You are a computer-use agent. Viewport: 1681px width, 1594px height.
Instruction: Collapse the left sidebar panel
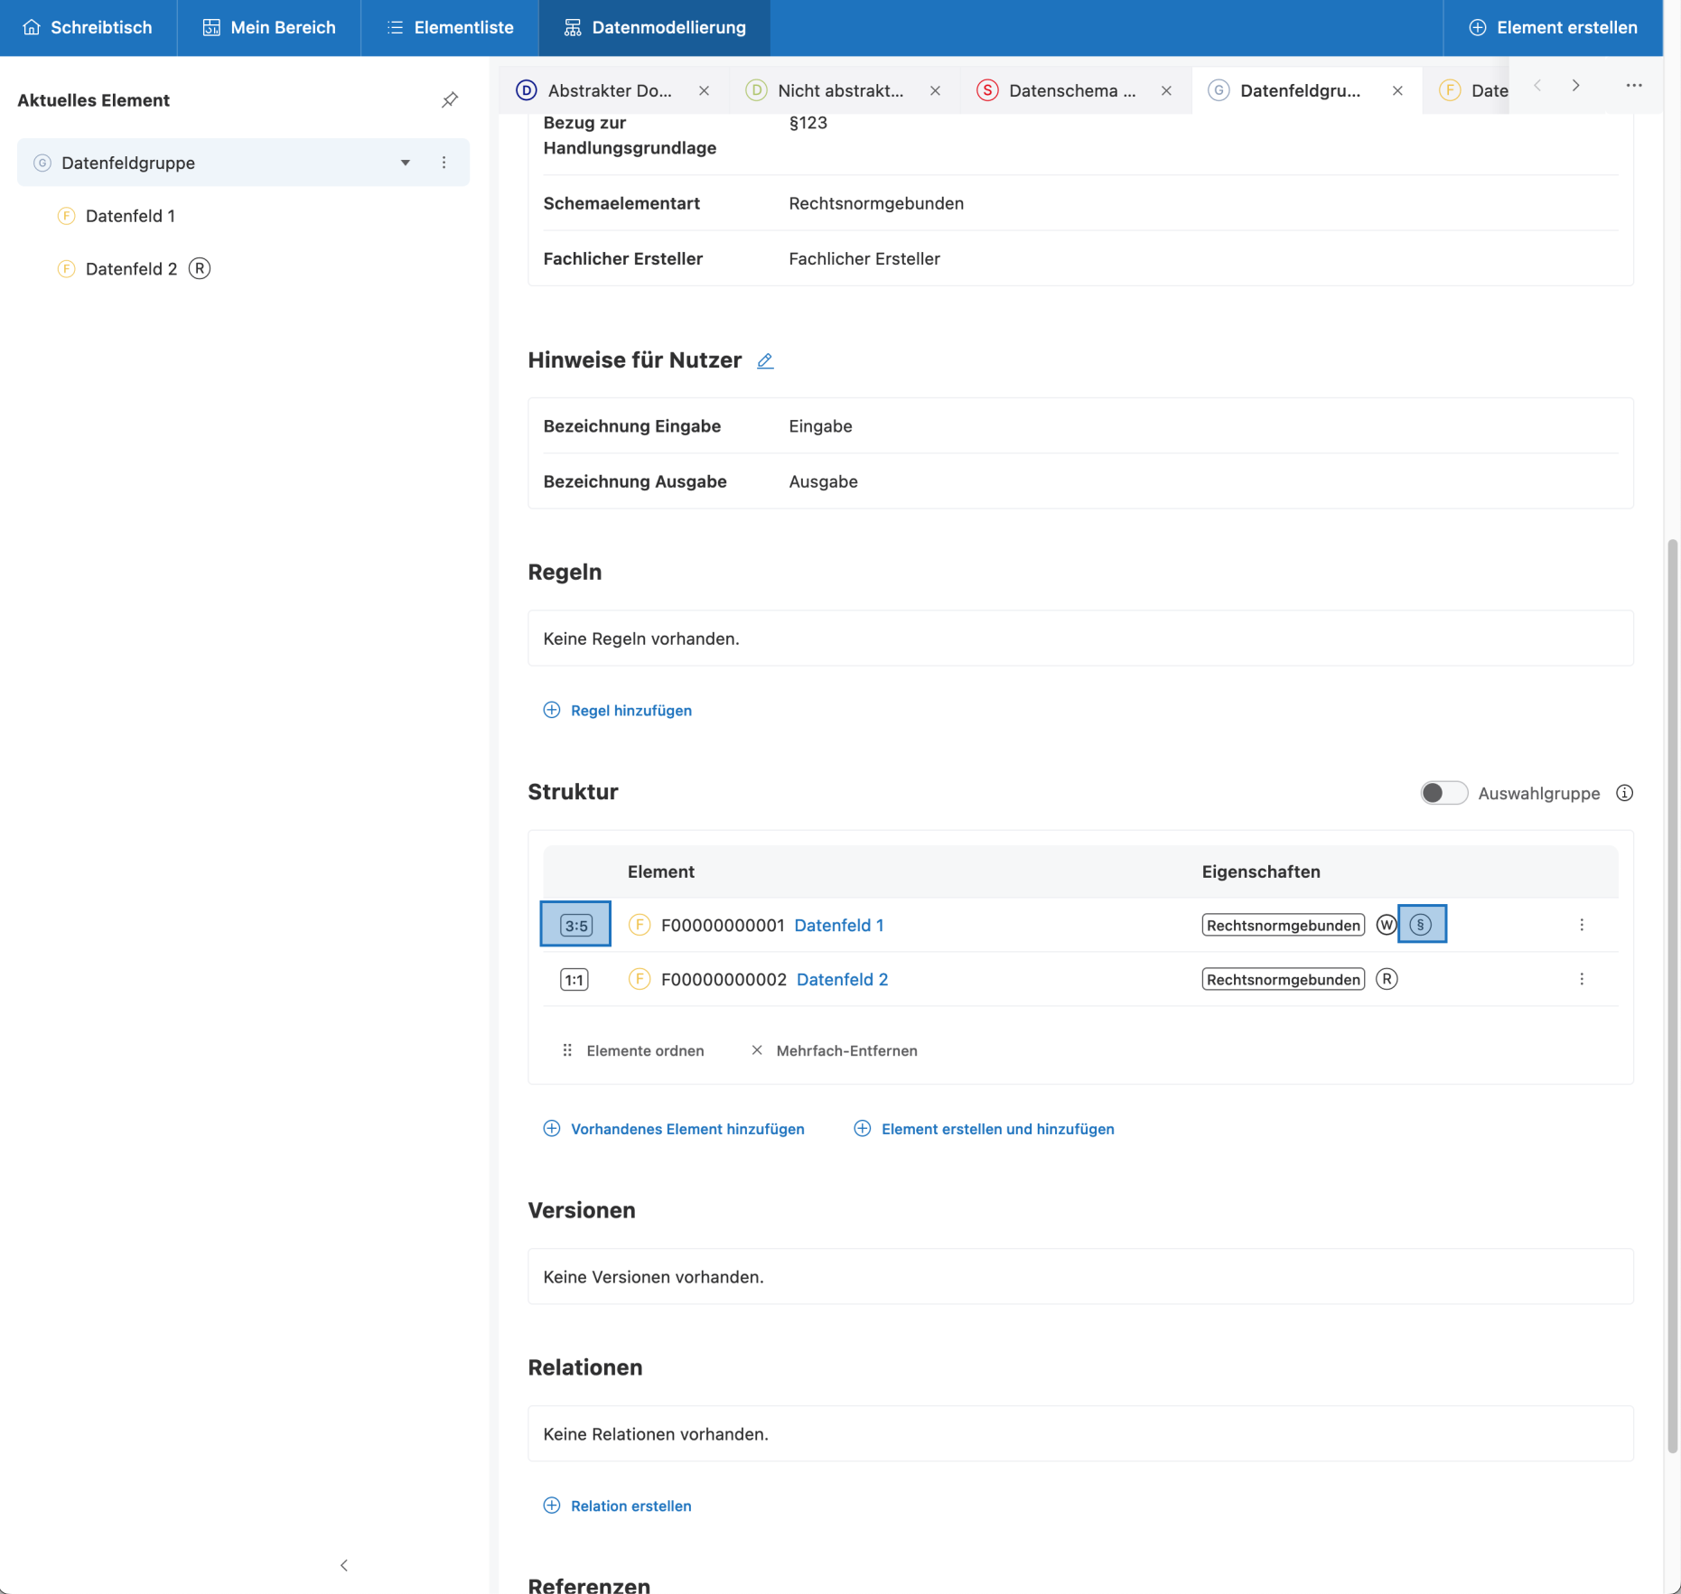pos(343,1565)
